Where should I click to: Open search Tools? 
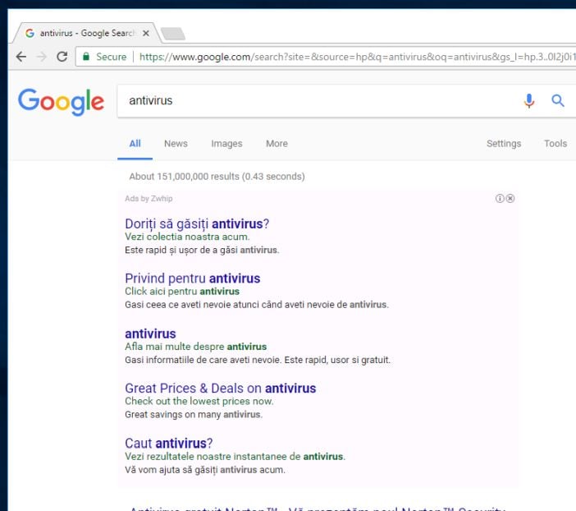[555, 144]
